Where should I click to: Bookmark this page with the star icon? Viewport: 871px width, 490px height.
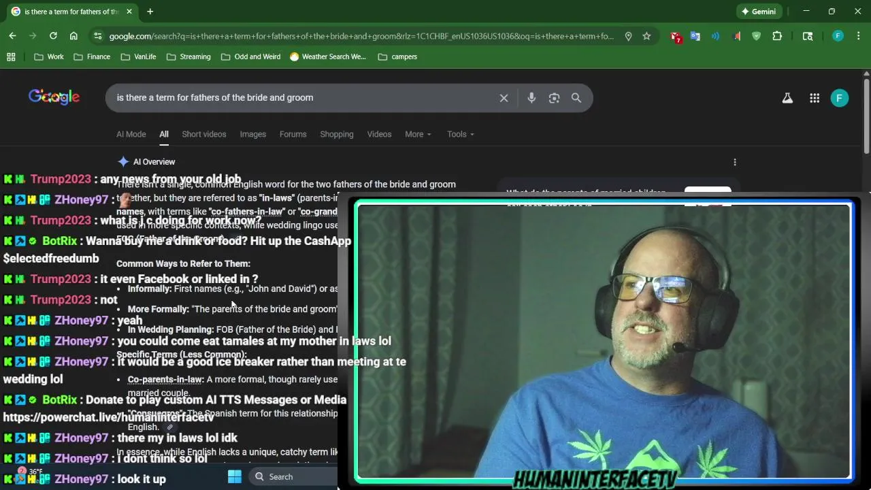[646, 36]
